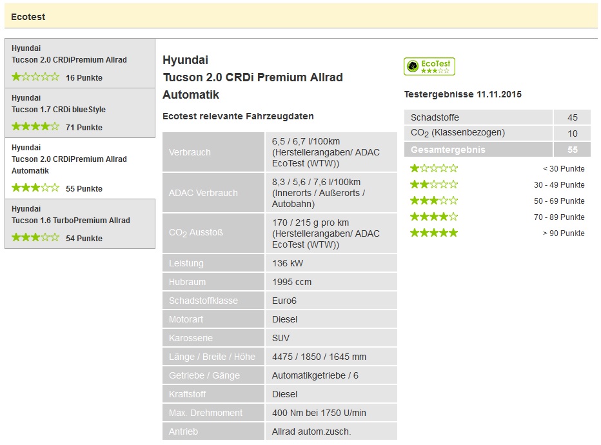
Task: Click the 'Diesel' value in Kraftstoff row
Action: coord(285,394)
